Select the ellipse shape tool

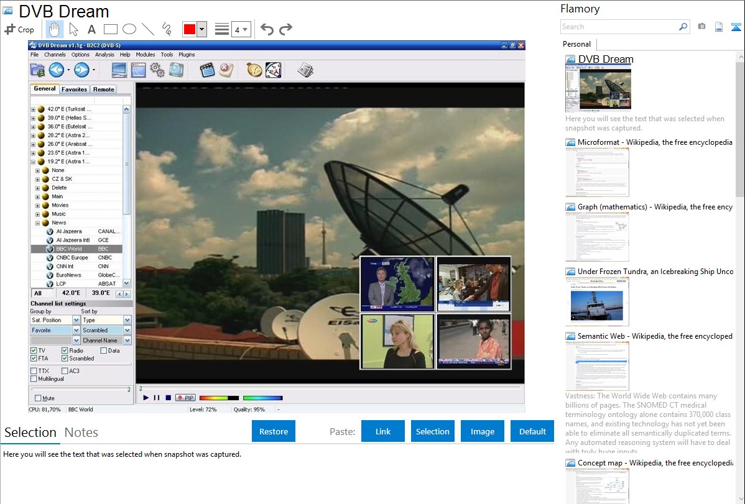(x=129, y=29)
